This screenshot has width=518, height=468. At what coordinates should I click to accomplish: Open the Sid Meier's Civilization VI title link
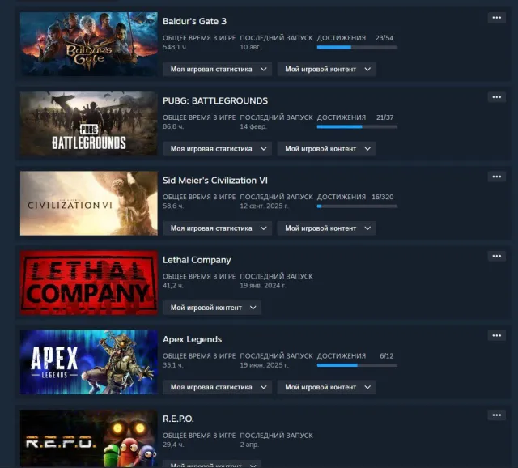point(215,180)
